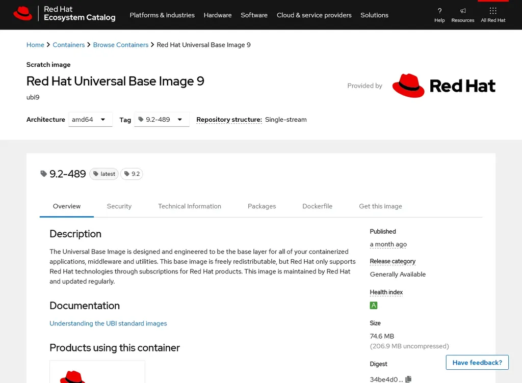Screen dimensions: 522x383
Task: Open All Red Hat grid icon
Action: click(493, 11)
